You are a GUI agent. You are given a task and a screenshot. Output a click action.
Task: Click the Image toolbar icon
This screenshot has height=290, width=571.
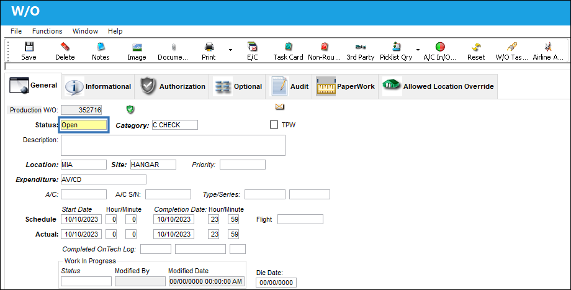(137, 47)
